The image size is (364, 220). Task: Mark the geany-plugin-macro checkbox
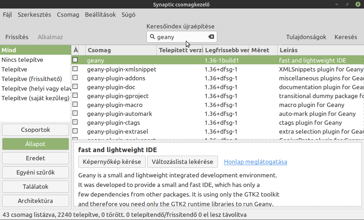[75, 104]
